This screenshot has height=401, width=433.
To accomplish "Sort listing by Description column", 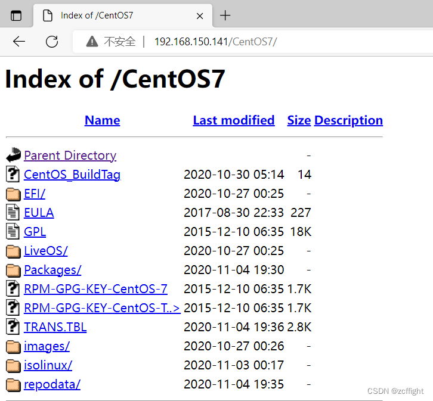I will [348, 120].
